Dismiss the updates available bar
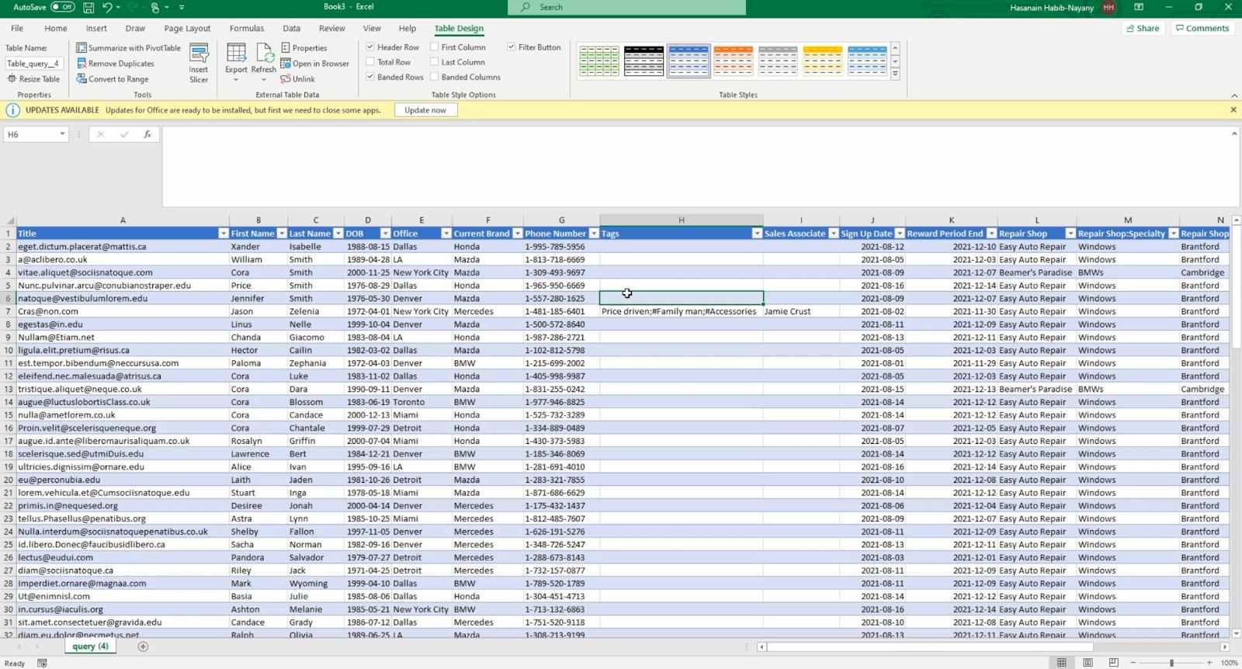This screenshot has height=669, width=1242. point(1233,110)
